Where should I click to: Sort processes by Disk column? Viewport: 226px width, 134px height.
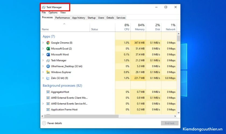154,27
